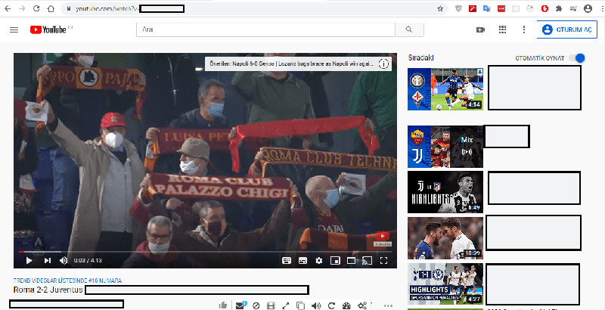
Task: Toggle the Otomatik Oynat autoplay switch
Action: tap(577, 58)
